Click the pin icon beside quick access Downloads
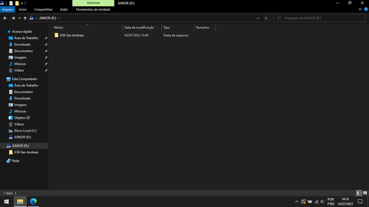The width and height of the screenshot is (369, 207). click(x=46, y=45)
